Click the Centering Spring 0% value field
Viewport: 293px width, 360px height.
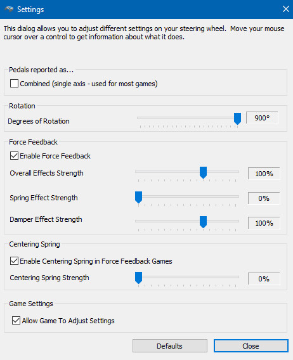point(264,279)
